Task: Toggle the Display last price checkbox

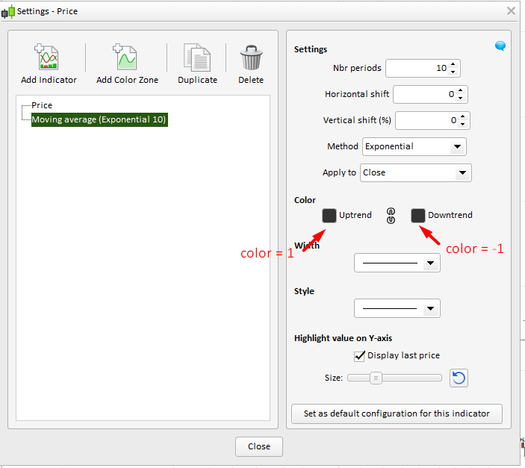Action: [359, 356]
